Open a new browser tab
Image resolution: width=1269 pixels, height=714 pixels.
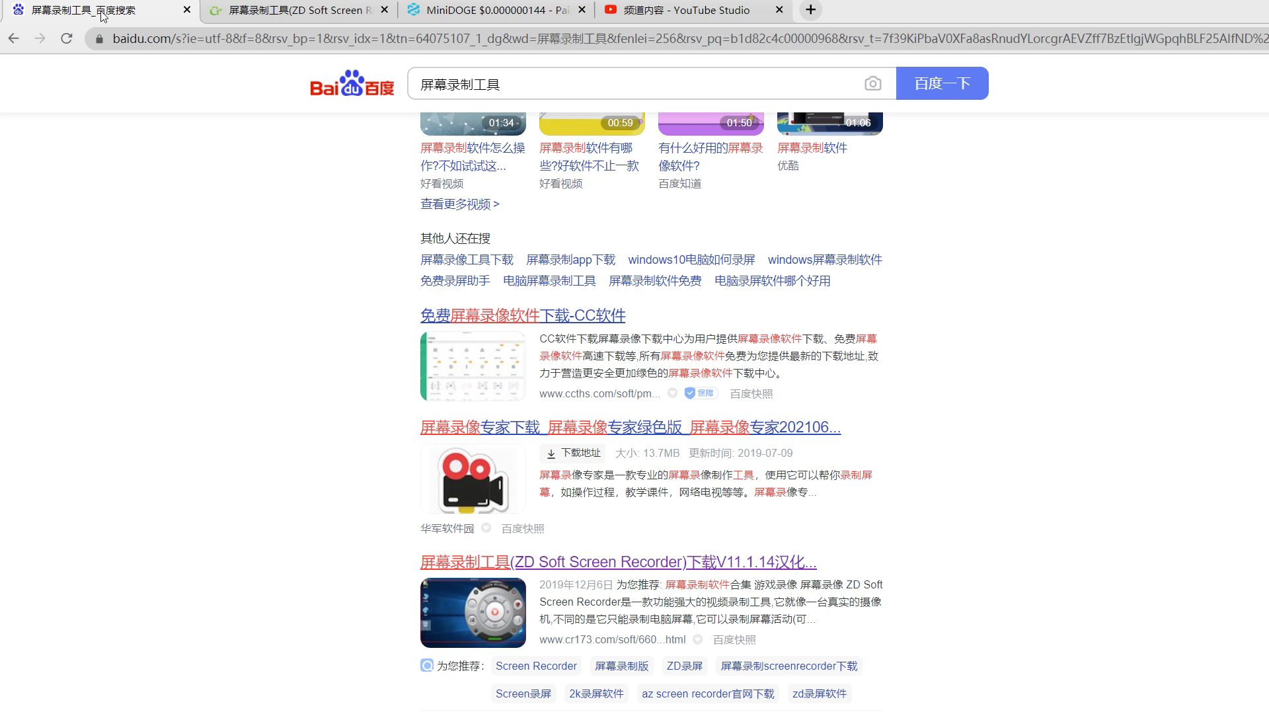(x=810, y=10)
